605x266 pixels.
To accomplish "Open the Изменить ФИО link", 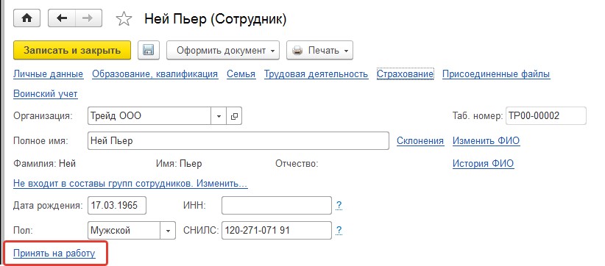I will (487, 141).
